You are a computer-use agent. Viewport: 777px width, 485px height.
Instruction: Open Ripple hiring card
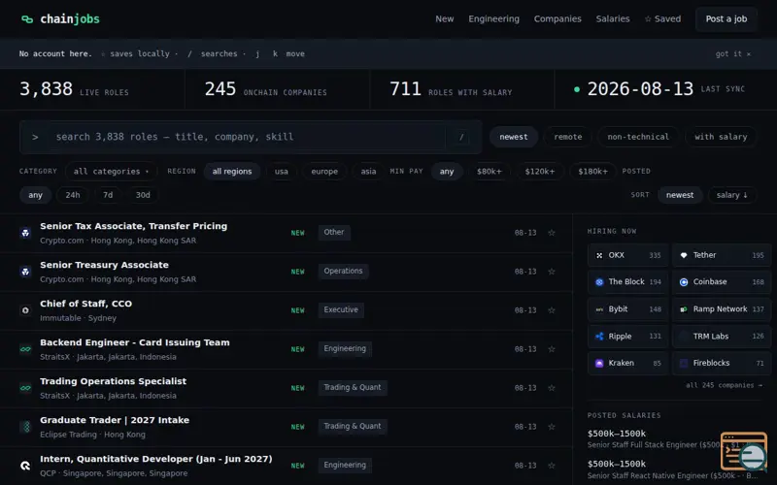click(627, 337)
